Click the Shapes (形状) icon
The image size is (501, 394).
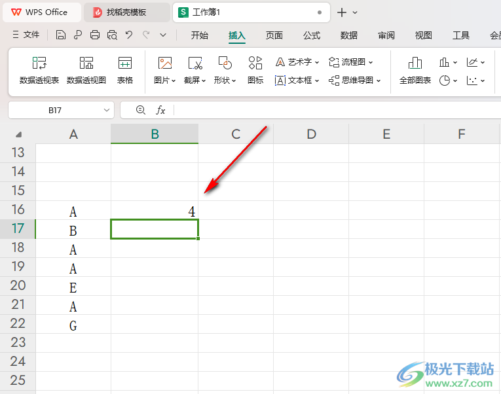pos(225,63)
